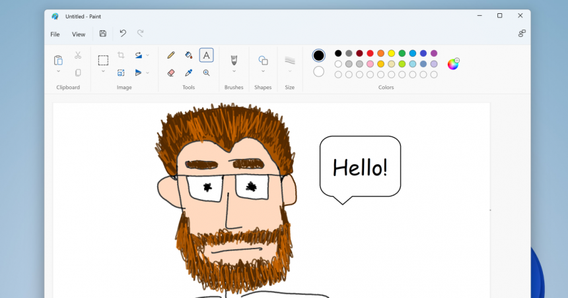This screenshot has width=568, height=298.
Task: Expand the Size dropdown chevron
Action: pos(290,71)
